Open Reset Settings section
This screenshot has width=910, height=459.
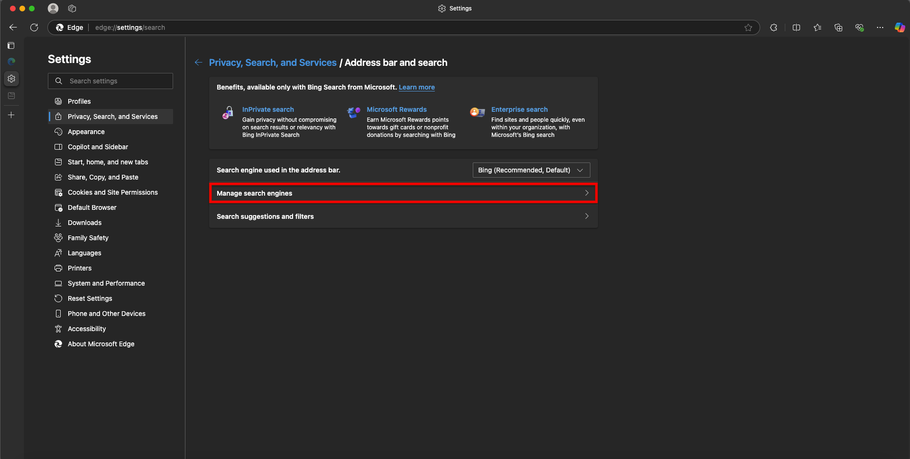pyautogui.click(x=110, y=298)
